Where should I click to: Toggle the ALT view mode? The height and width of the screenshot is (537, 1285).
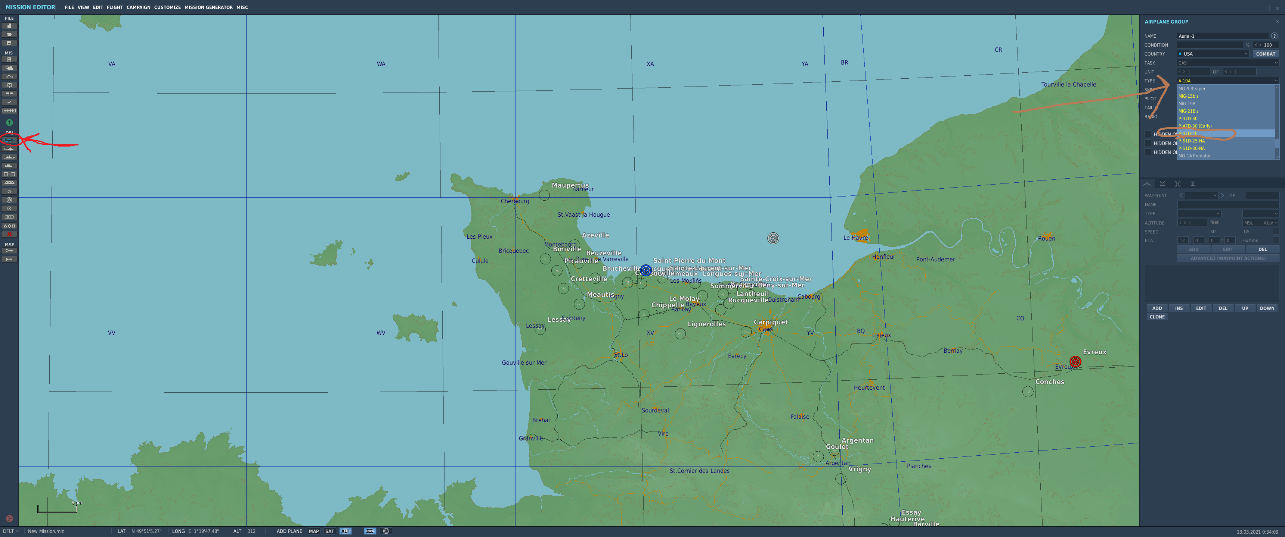[x=345, y=531]
